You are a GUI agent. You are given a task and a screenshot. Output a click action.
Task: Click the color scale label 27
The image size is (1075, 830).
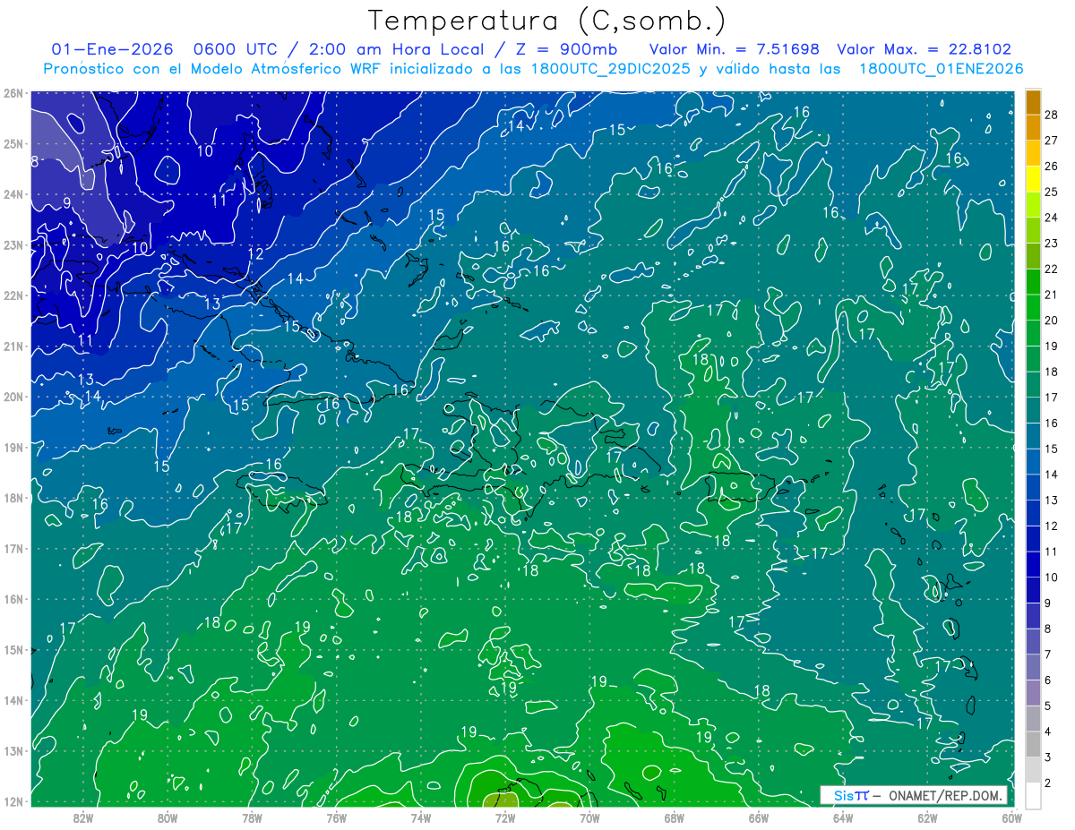(x=1051, y=141)
